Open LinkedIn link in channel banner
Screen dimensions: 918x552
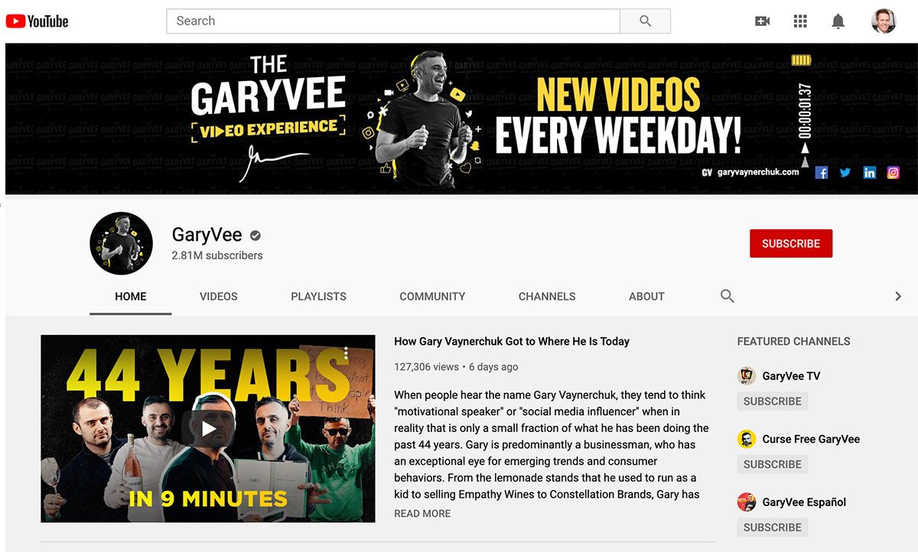[870, 173]
